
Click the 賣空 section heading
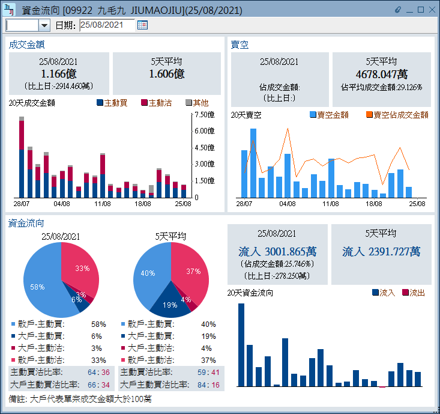[240, 44]
